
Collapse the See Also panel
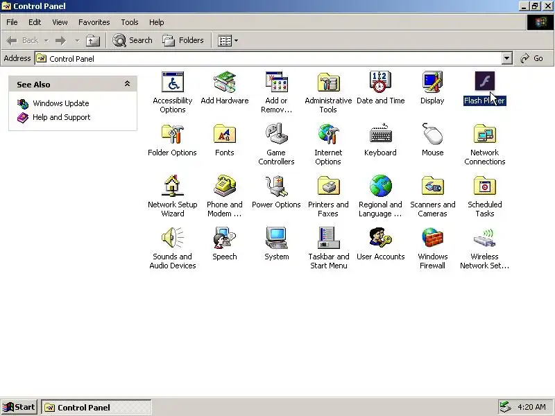pyautogui.click(x=127, y=84)
